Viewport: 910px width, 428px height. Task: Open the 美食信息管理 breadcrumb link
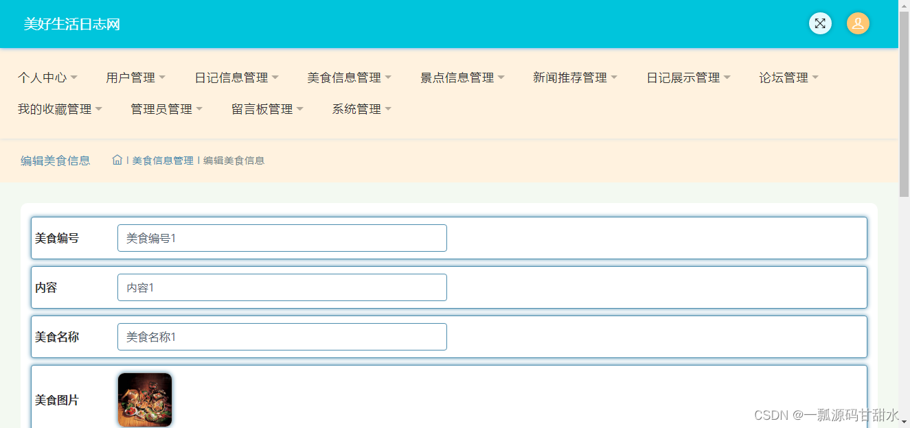[163, 159]
